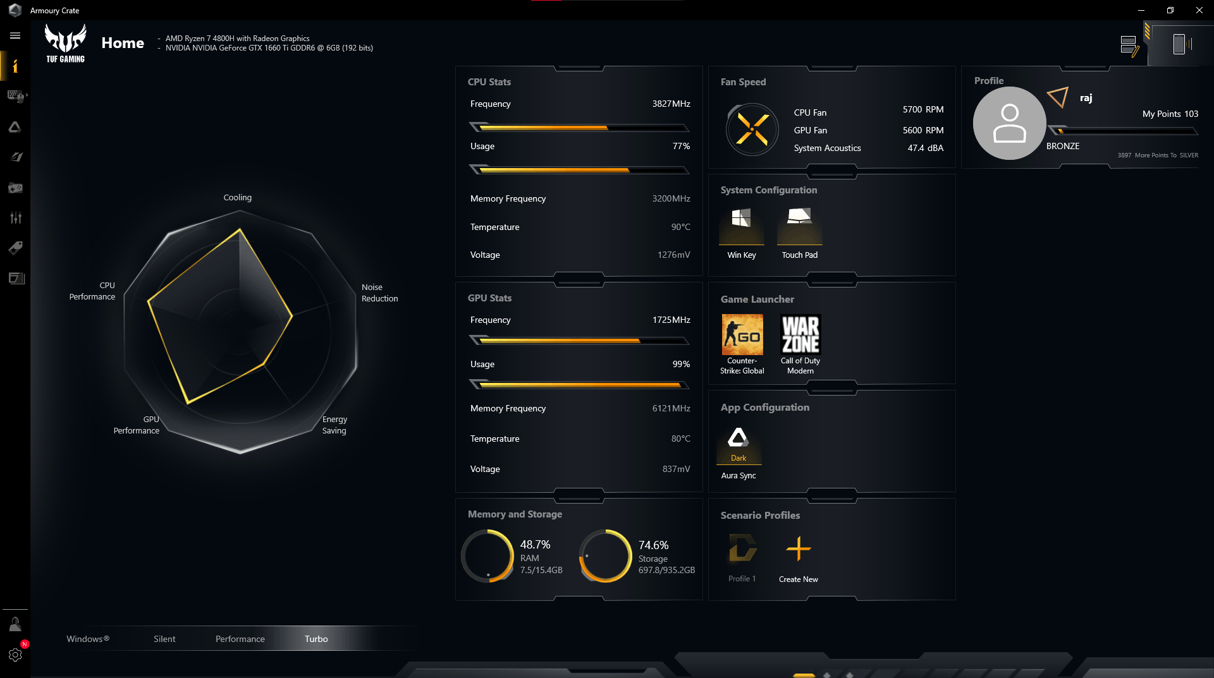Image resolution: width=1214 pixels, height=678 pixels.
Task: Open Settings gear with notification badge
Action: (x=15, y=655)
